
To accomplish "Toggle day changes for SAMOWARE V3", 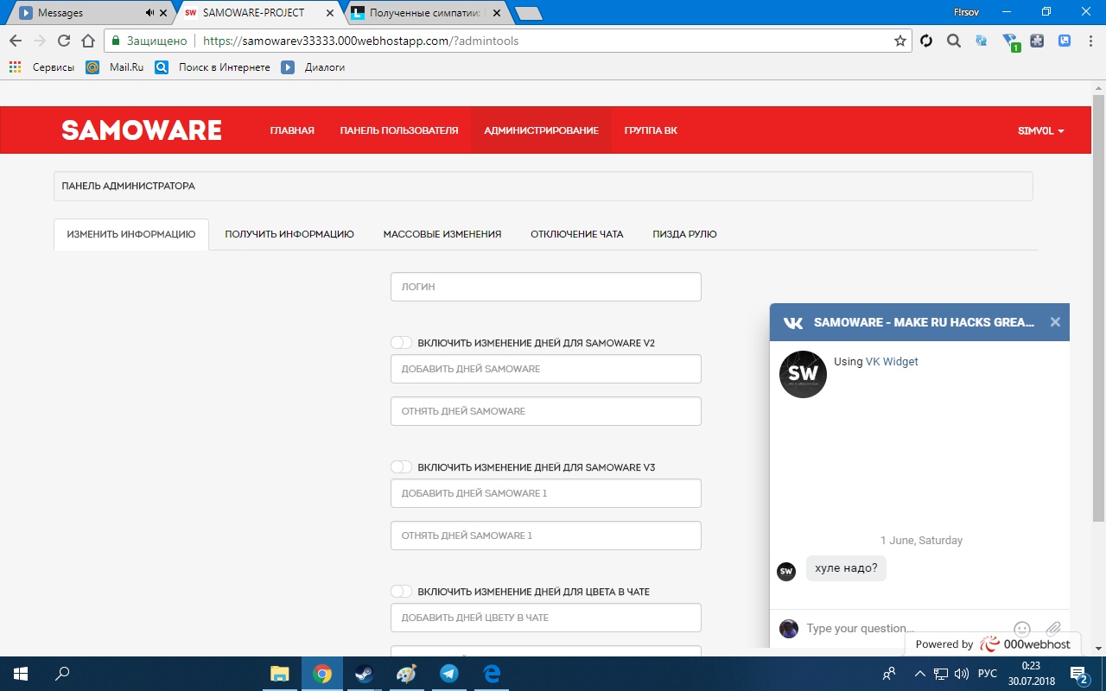I will point(401,467).
